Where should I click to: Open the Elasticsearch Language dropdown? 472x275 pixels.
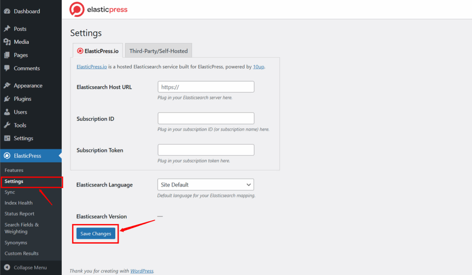tap(206, 184)
